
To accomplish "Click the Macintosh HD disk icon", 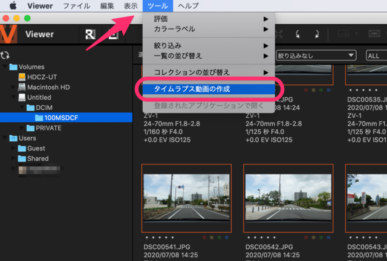I will pos(22,87).
